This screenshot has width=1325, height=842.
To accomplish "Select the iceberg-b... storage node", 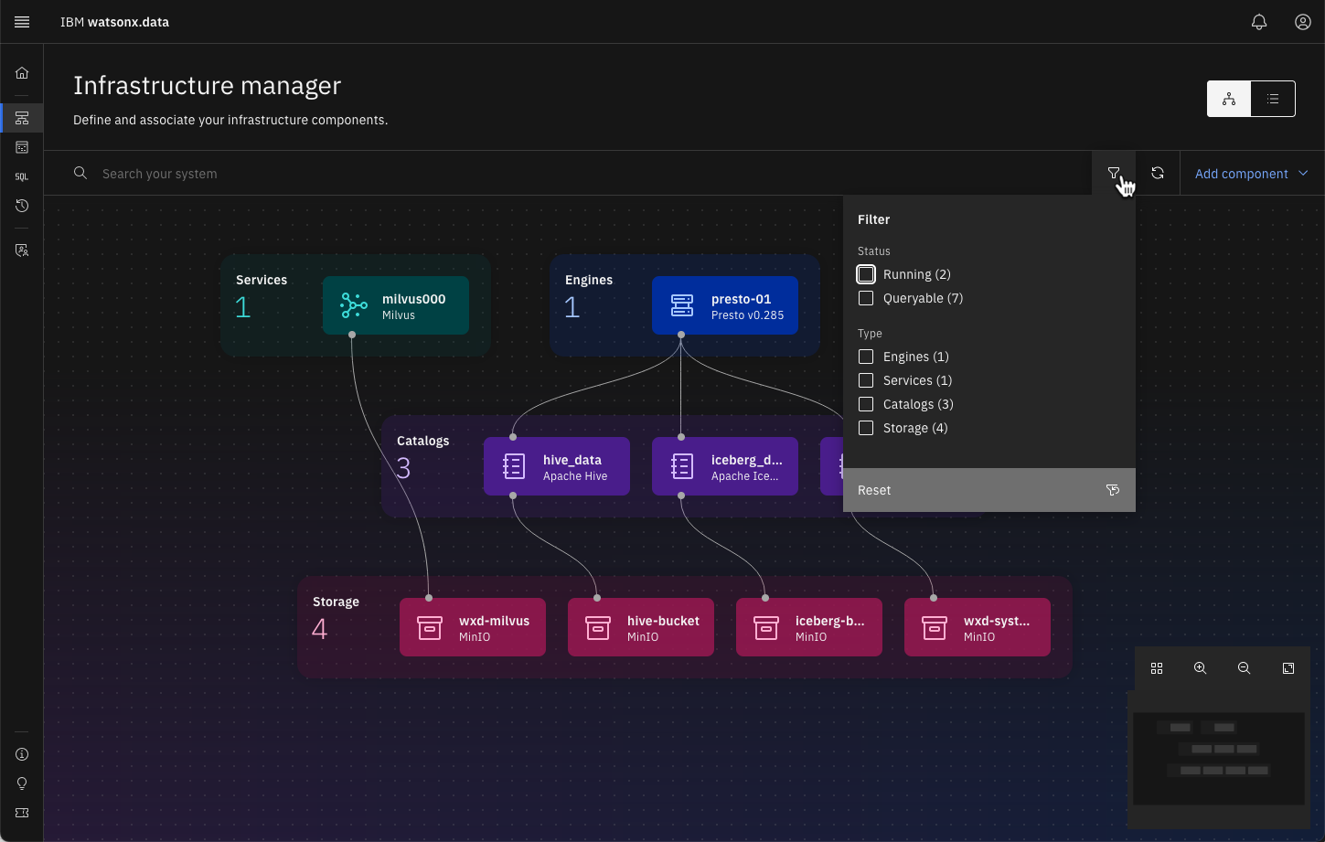I will pos(809,627).
